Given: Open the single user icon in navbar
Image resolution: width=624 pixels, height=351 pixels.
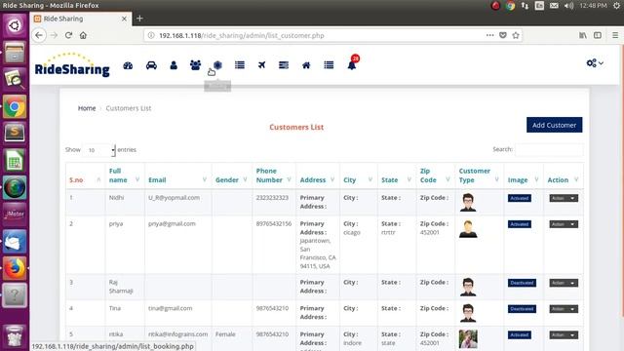Looking at the screenshot, I should click(174, 65).
